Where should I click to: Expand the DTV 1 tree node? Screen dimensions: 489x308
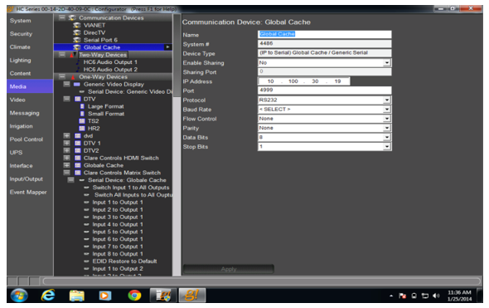[x=67, y=143]
